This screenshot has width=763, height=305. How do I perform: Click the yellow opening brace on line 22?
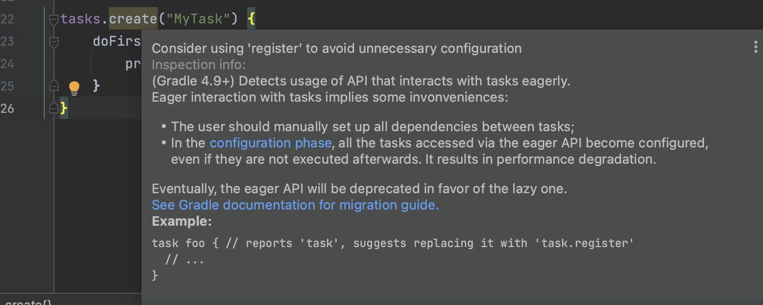[x=251, y=19]
